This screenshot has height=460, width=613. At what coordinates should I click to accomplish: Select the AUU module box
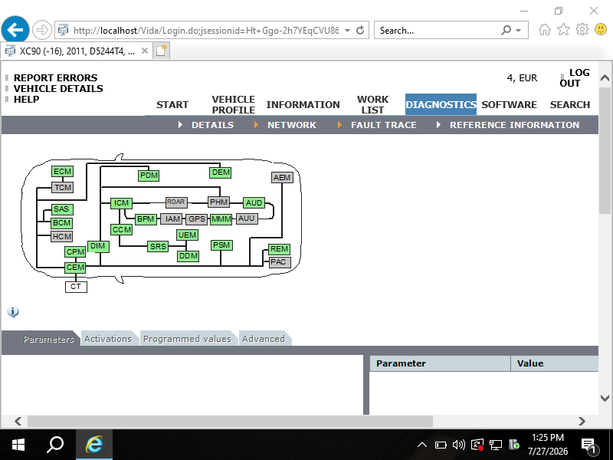tap(246, 219)
